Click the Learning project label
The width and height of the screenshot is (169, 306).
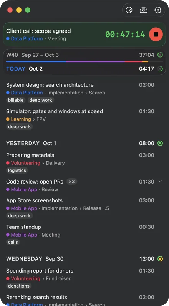[21, 119]
